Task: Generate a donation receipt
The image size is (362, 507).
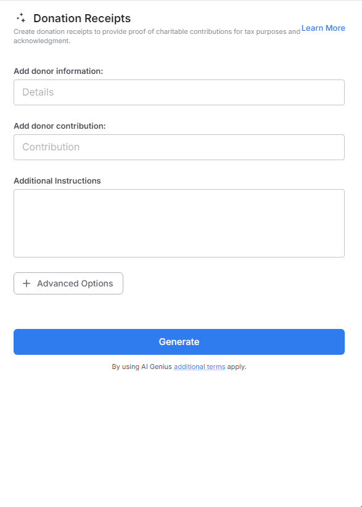Action: 179,341
